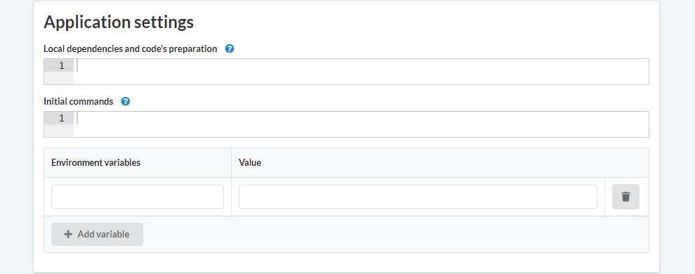This screenshot has height=274, width=695.
Task: Add a new environment variable row
Action: [x=97, y=234]
